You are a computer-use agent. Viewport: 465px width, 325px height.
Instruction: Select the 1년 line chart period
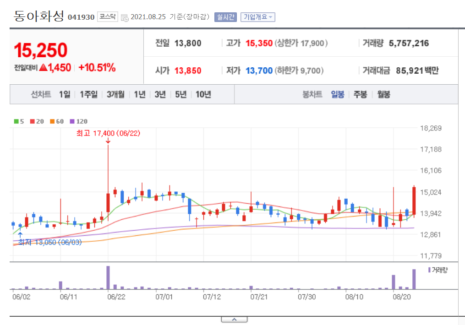[139, 94]
